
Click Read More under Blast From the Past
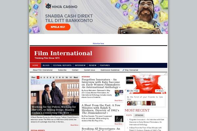[119, 124]
